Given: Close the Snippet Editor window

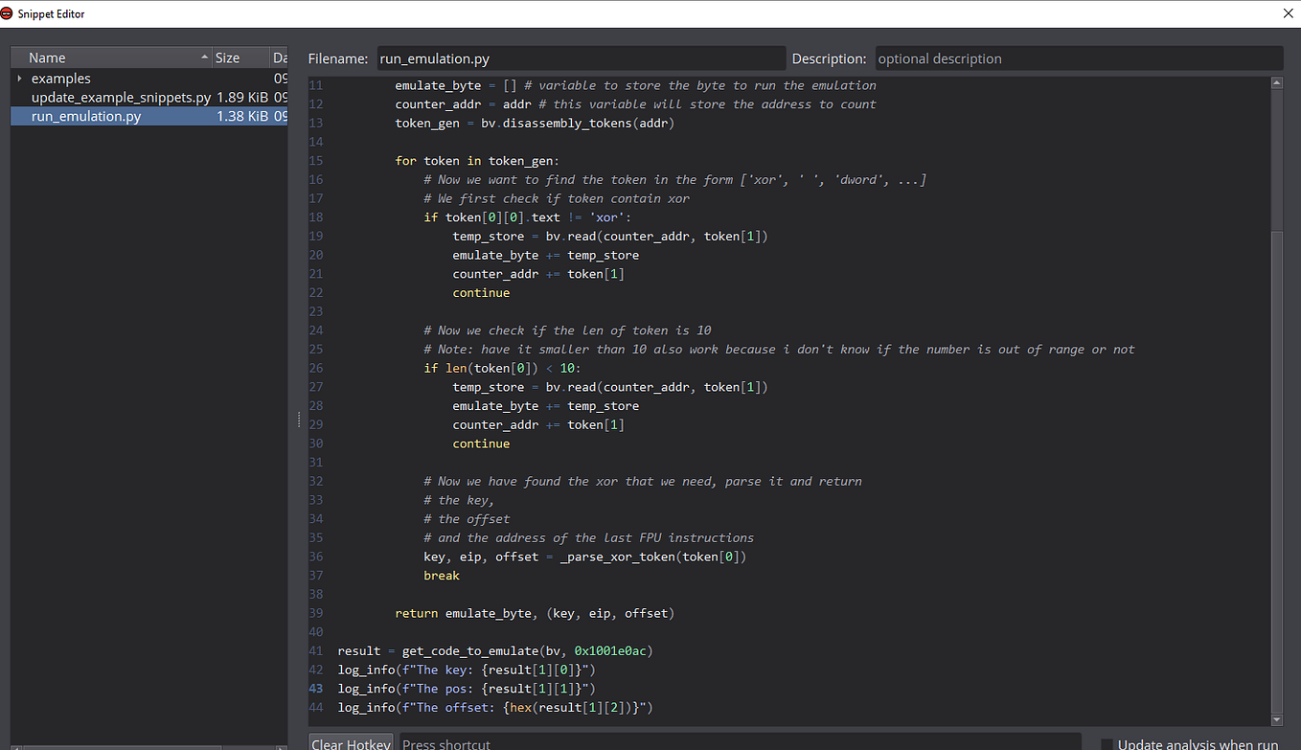Looking at the screenshot, I should point(1287,13).
